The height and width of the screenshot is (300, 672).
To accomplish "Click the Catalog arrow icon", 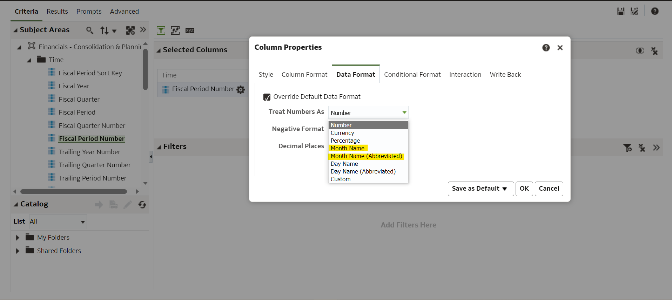I will (99, 205).
